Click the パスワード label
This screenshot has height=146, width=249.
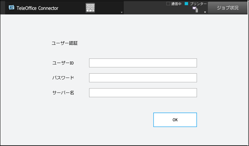pyautogui.click(x=63, y=78)
